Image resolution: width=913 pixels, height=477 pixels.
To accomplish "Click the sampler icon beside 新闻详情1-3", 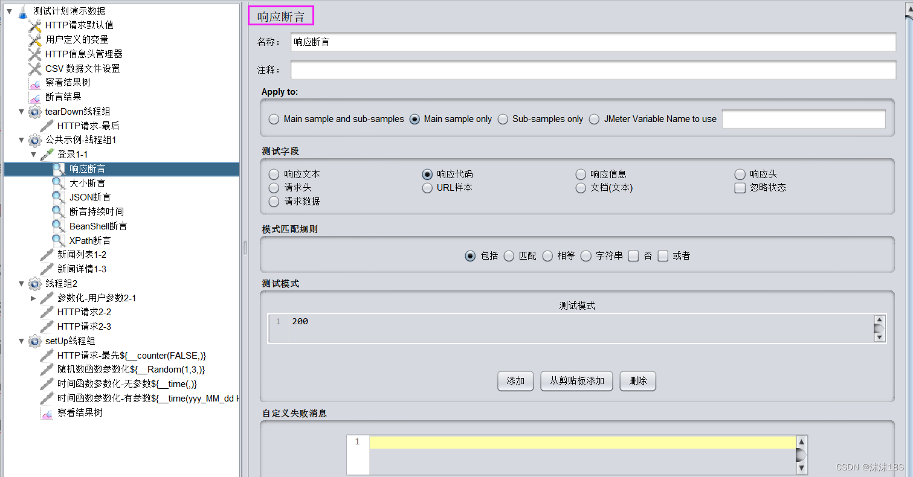I will coord(47,269).
